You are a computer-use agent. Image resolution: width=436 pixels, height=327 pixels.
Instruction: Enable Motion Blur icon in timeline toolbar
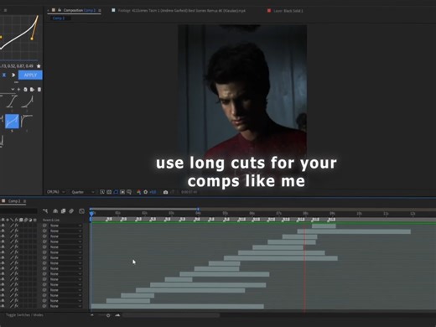[71, 211]
